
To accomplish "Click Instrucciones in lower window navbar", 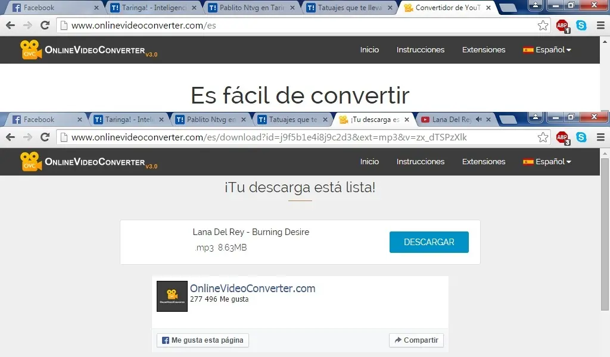I will 420,162.
